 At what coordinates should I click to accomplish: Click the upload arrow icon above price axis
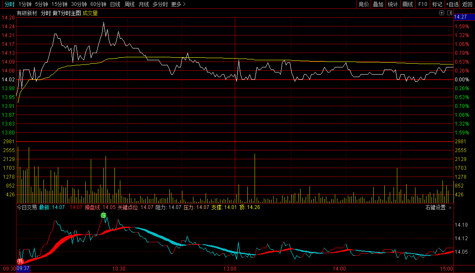(442, 13)
